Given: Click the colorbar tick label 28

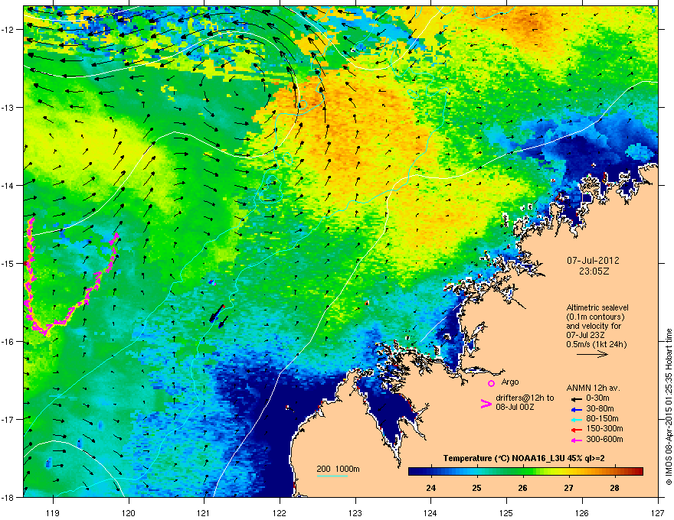Looking at the screenshot, I should click(614, 488).
